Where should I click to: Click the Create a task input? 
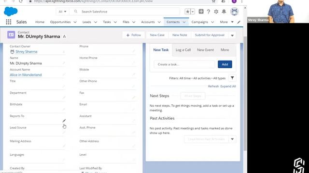184,64
